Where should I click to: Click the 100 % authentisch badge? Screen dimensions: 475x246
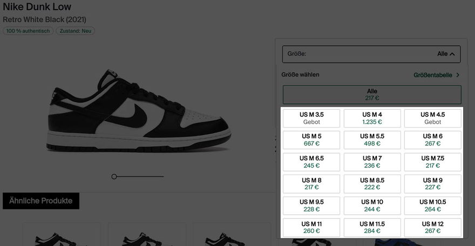(28, 31)
